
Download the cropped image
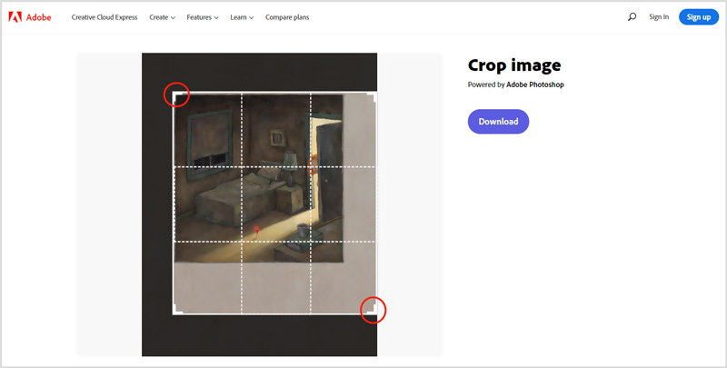(x=498, y=122)
